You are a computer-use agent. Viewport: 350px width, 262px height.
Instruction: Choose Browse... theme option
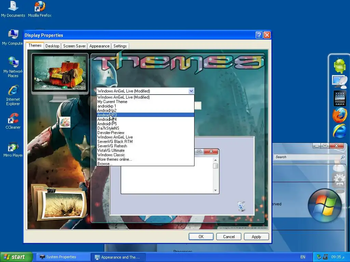(x=145, y=164)
